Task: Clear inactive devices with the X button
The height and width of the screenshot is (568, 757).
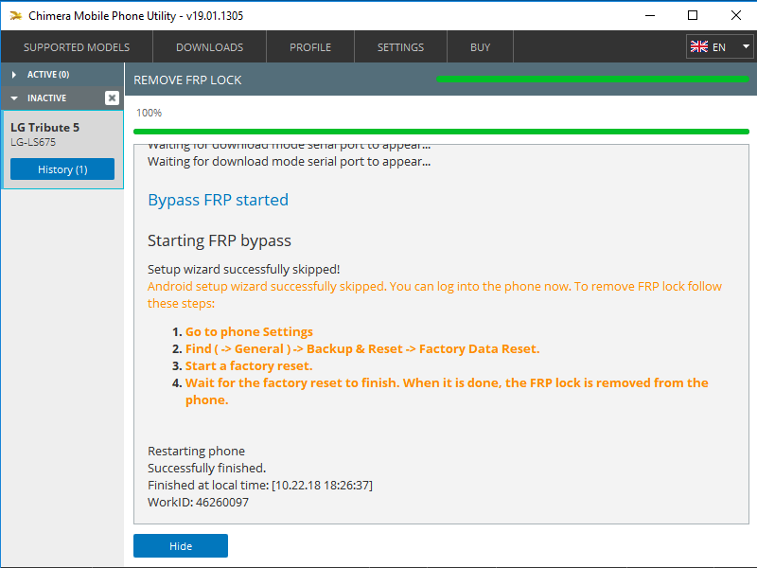Action: coord(112,98)
